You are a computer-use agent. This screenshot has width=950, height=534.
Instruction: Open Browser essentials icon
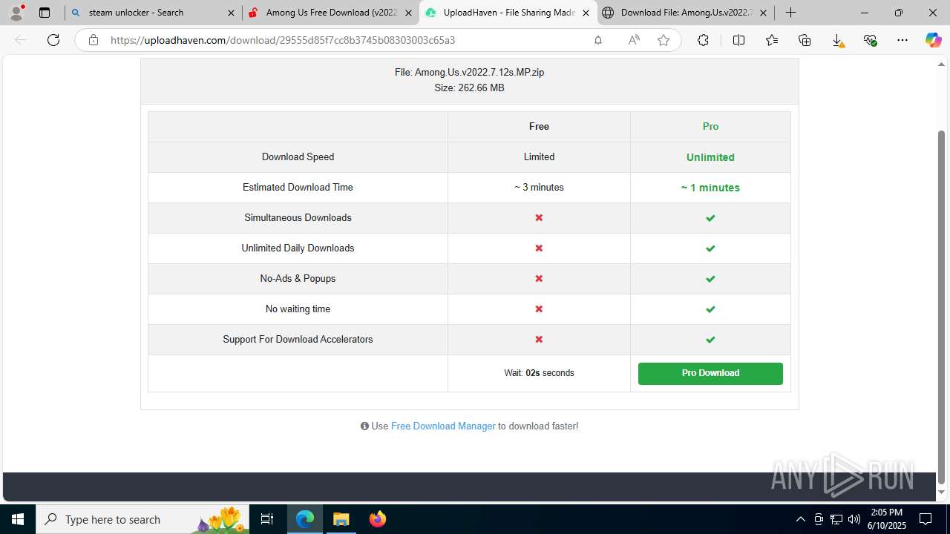pyautogui.click(x=870, y=40)
